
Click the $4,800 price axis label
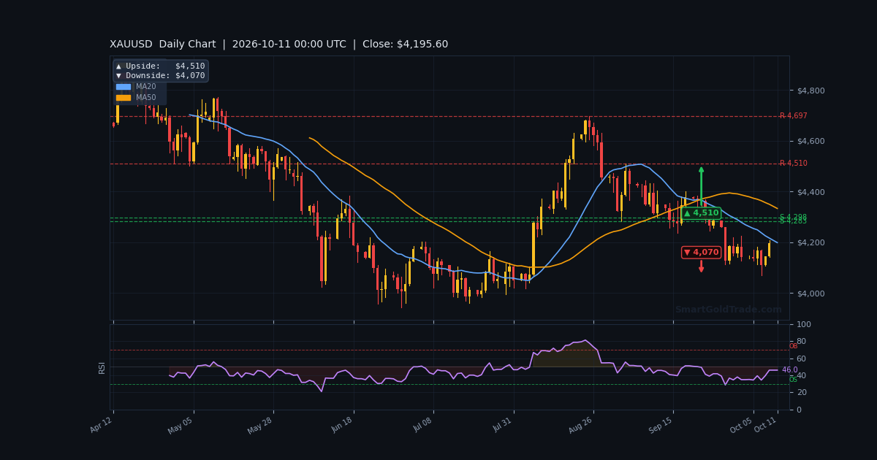810,91
